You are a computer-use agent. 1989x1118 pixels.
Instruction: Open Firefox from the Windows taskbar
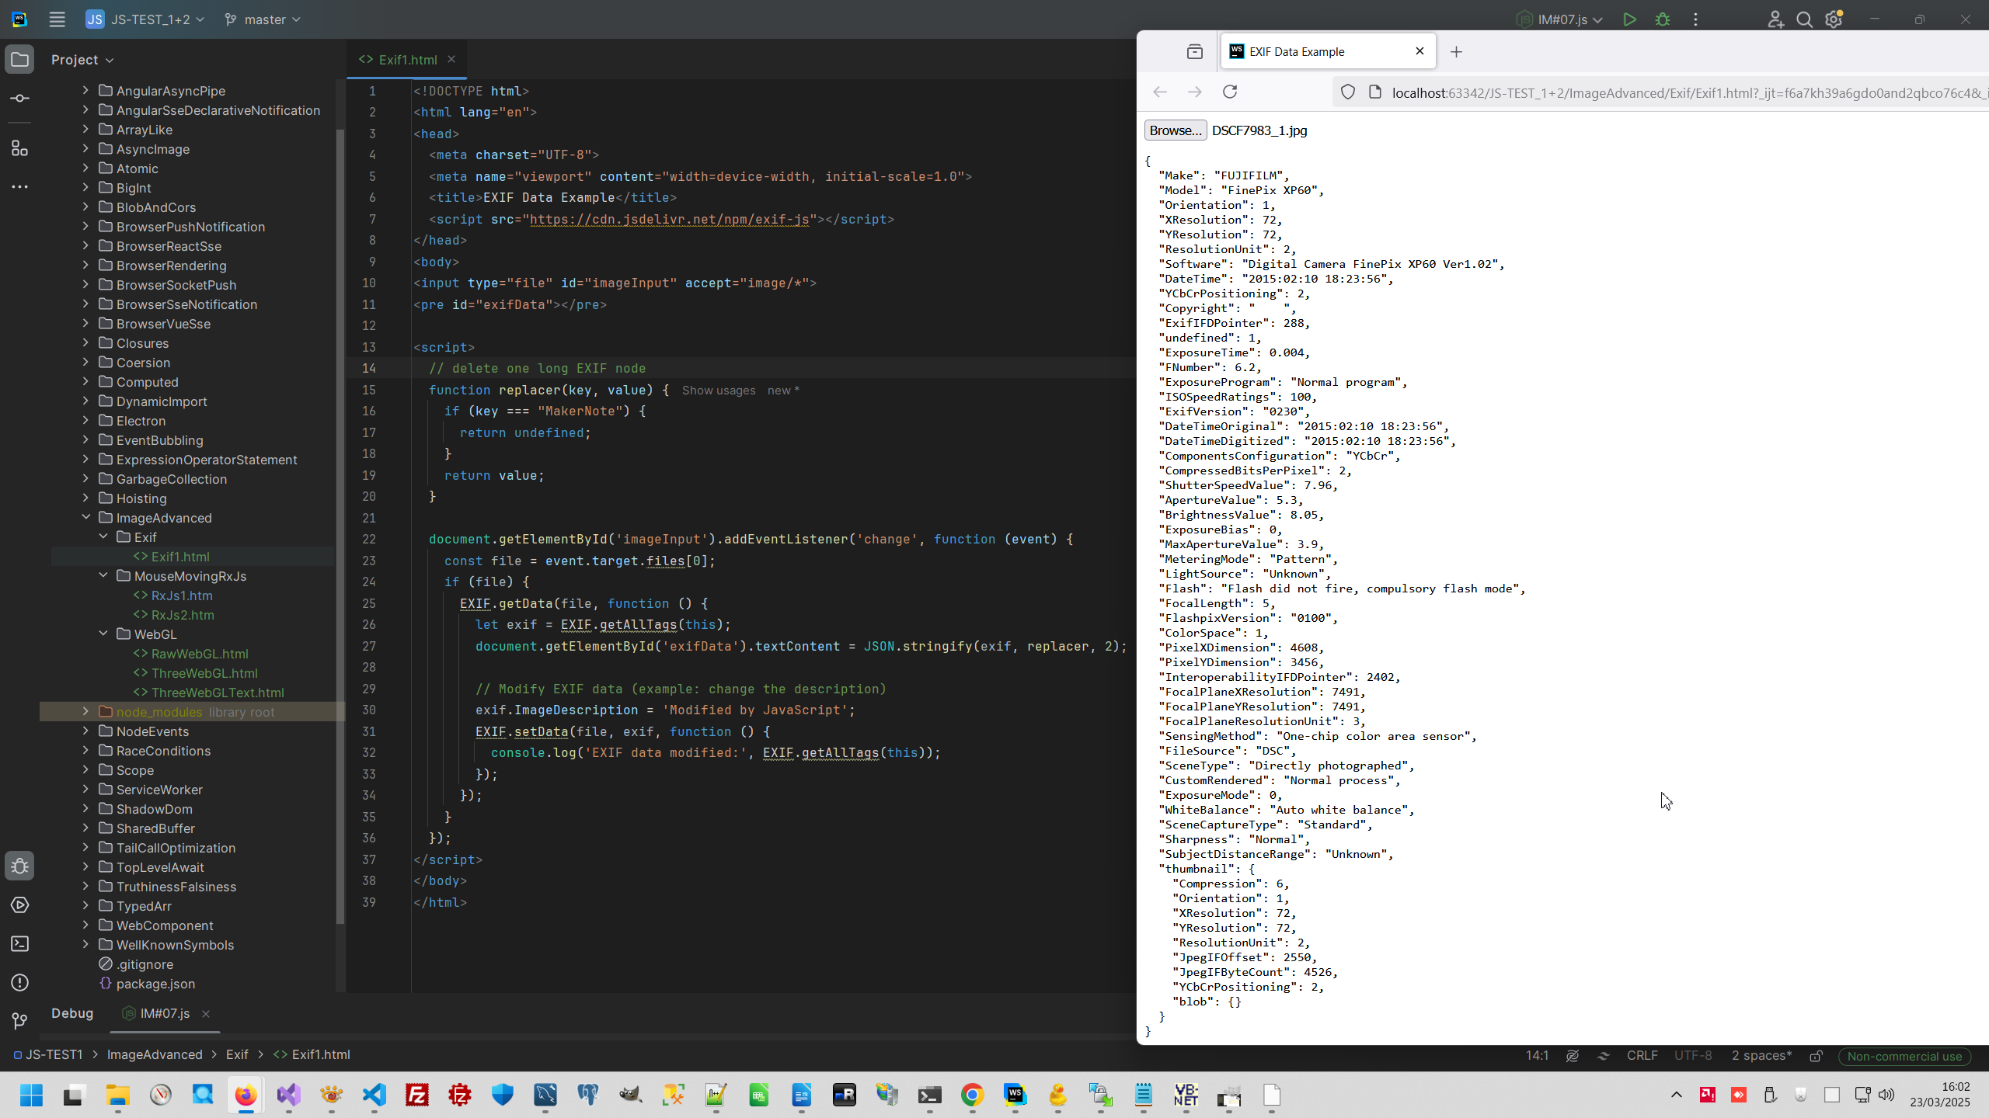pos(246,1095)
